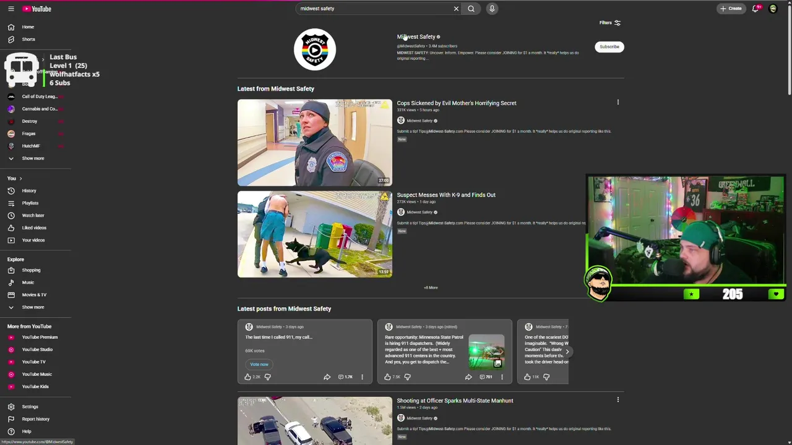
Task: Share the 'last time I called 911' post
Action: point(327,377)
